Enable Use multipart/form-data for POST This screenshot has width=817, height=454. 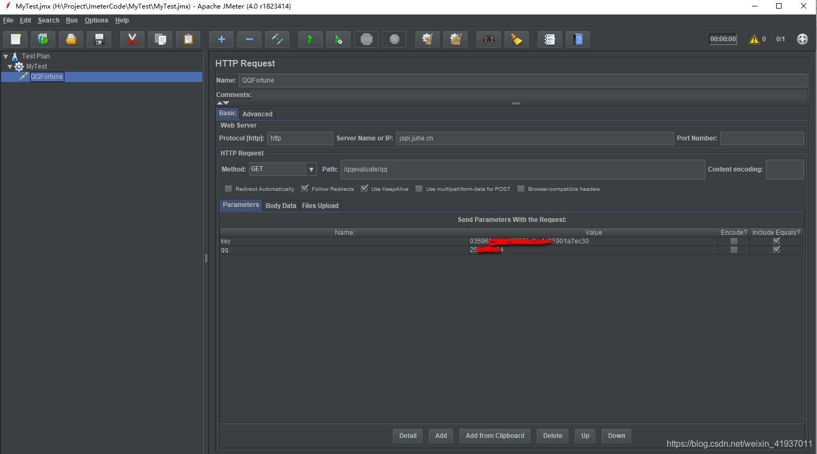point(419,189)
